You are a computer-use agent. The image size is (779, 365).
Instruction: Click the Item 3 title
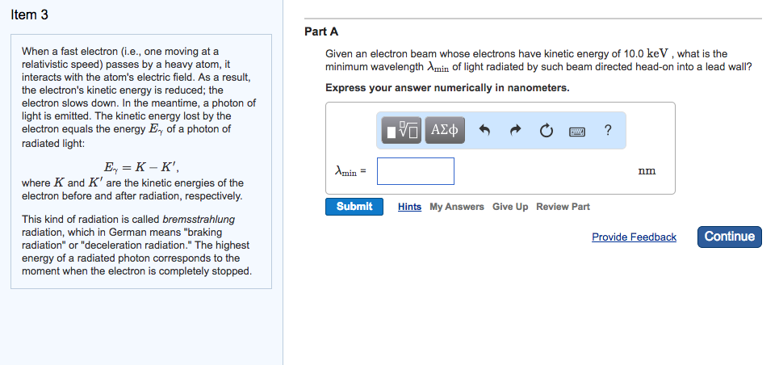click(30, 15)
